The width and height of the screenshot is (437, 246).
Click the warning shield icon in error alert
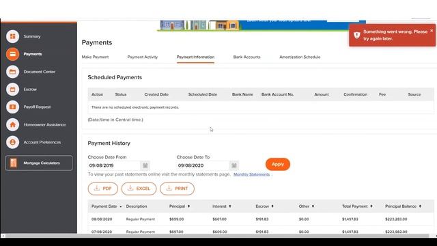click(356, 35)
